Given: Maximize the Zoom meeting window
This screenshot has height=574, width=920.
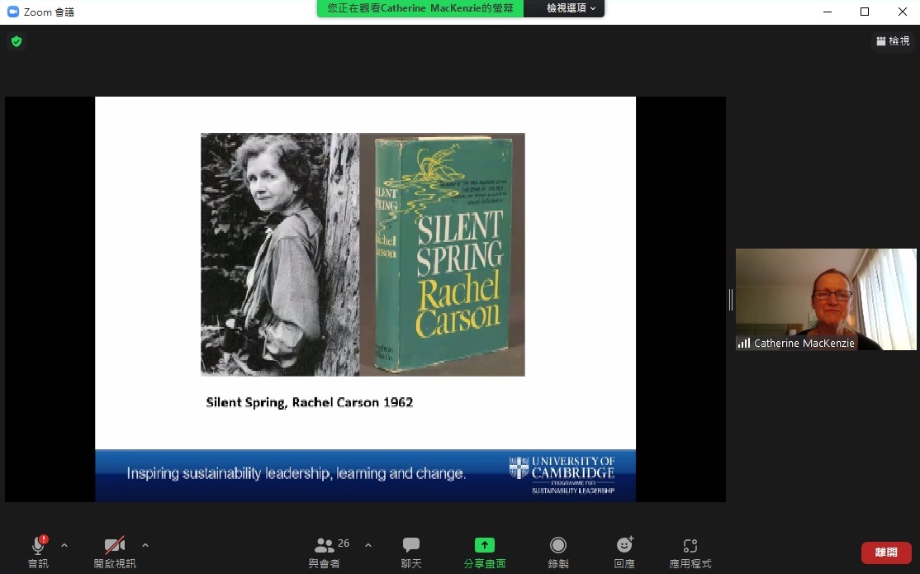Looking at the screenshot, I should click(865, 12).
